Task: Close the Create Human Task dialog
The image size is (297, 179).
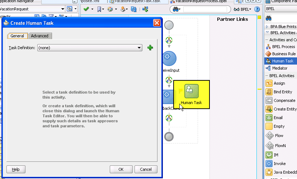Action: 157,23
